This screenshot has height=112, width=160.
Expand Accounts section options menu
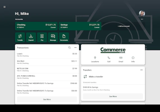pyautogui.click(x=142, y=19)
